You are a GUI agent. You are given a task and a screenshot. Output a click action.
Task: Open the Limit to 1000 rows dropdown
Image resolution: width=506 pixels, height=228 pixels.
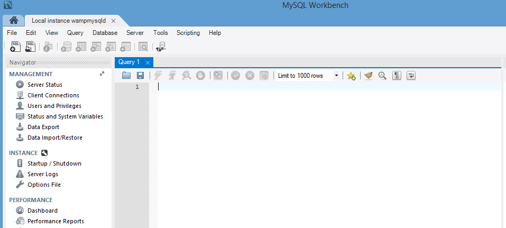coord(336,76)
